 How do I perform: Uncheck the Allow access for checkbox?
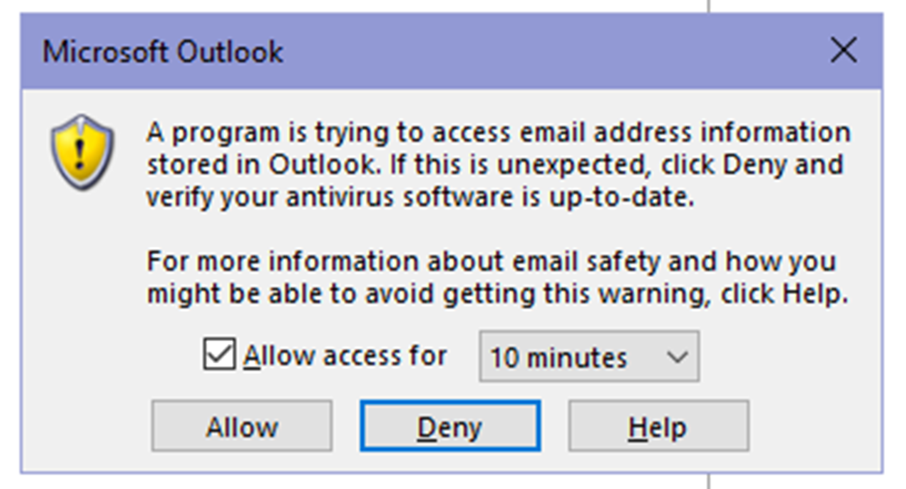point(219,355)
